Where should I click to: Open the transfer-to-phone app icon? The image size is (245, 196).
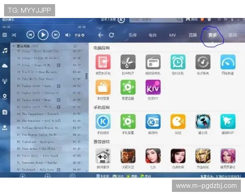pos(103,62)
